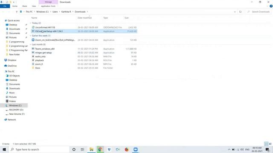Open the Help icon in ribbon
Screen dimensions: 273x153
click(x=271, y=6)
